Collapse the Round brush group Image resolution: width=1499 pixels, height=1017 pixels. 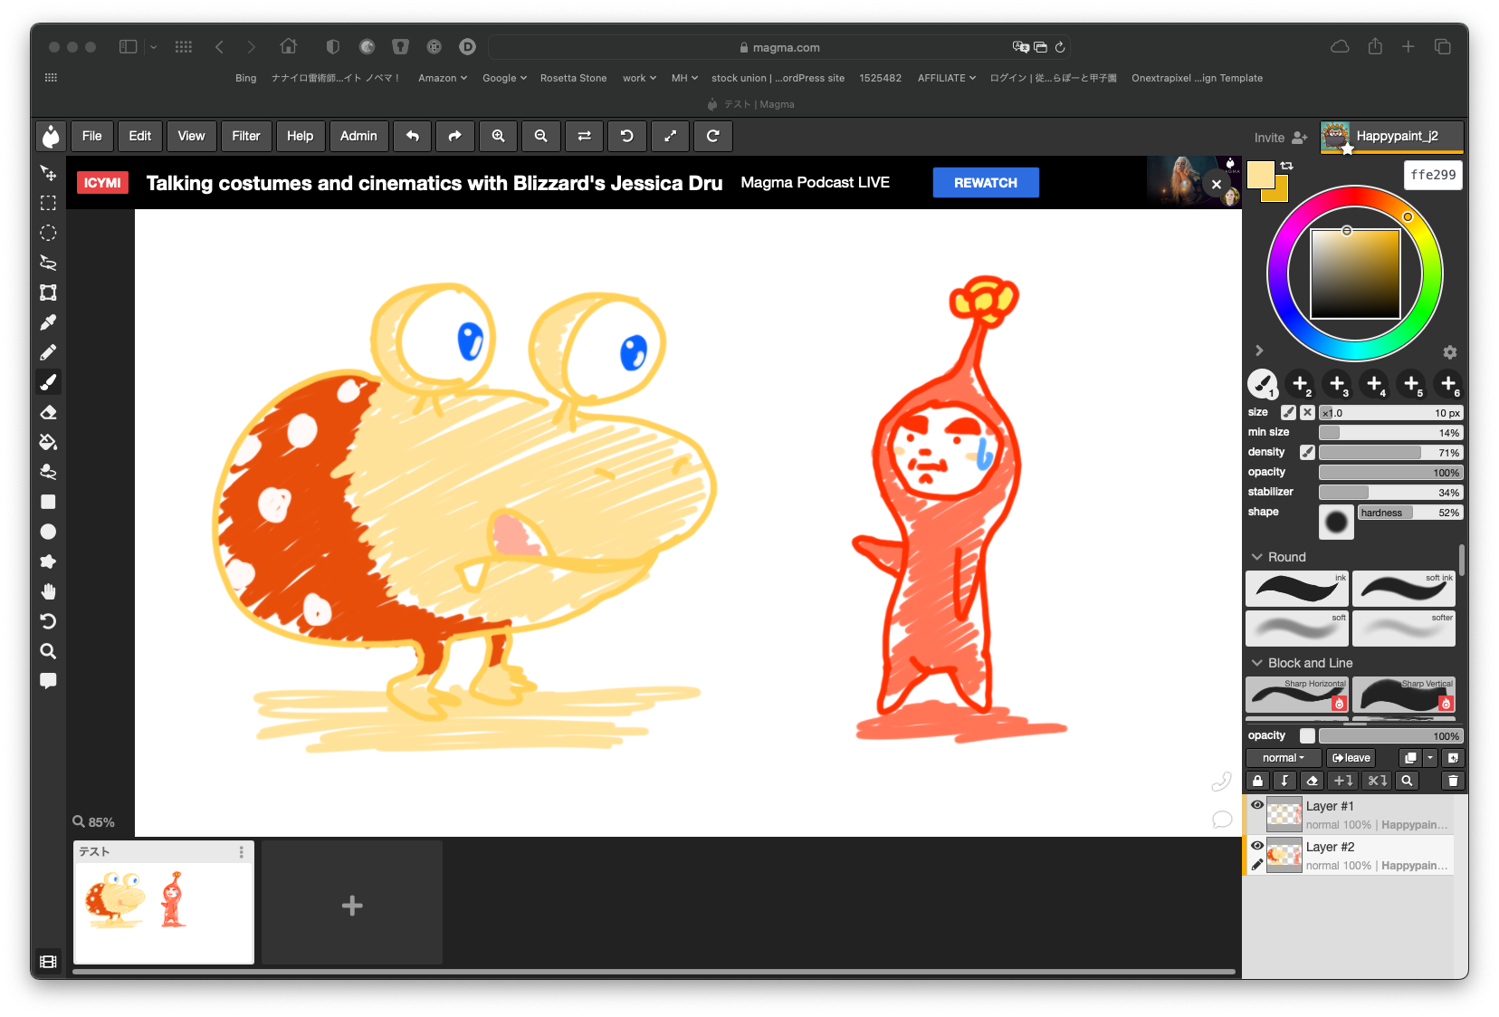(x=1256, y=557)
